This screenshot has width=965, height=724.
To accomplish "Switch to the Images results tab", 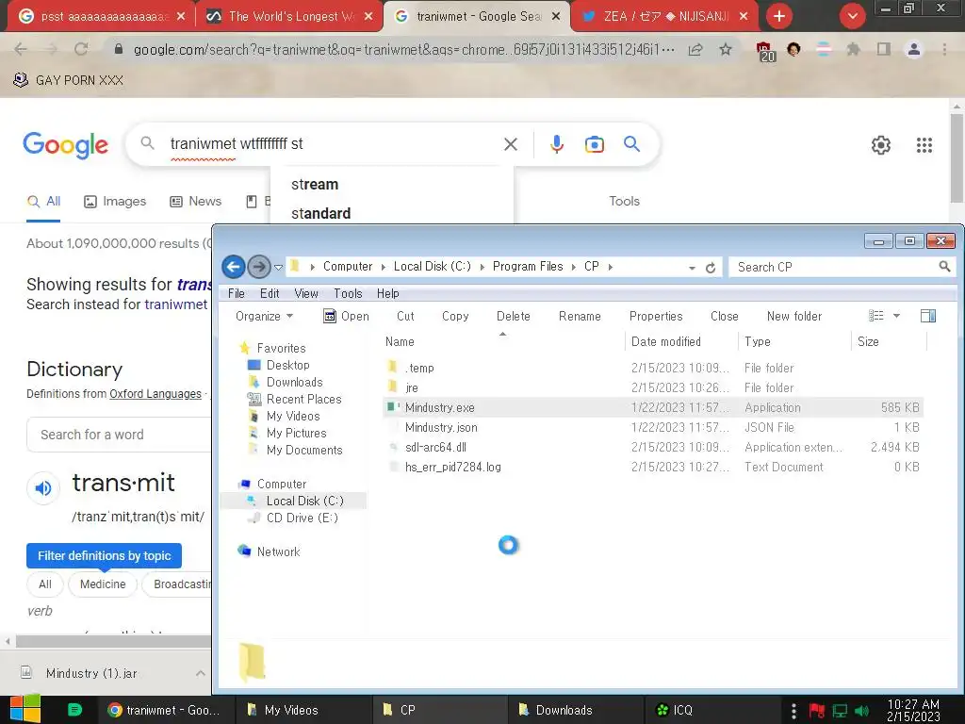I will pyautogui.click(x=115, y=202).
